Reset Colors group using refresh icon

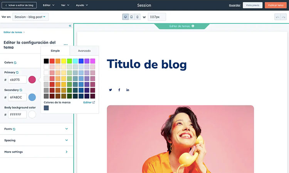click(15, 63)
